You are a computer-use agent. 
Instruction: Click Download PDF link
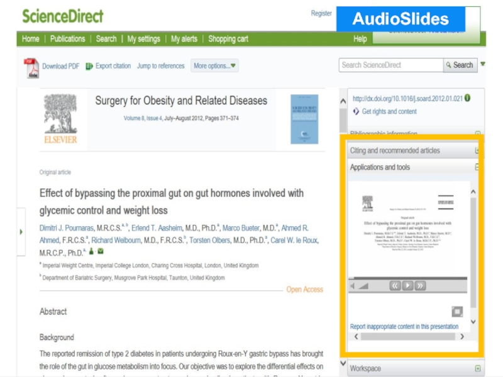[60, 66]
